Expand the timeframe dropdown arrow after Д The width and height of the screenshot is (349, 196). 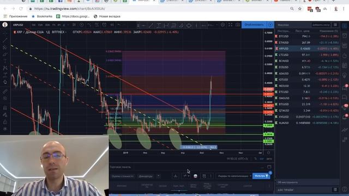[68, 25]
